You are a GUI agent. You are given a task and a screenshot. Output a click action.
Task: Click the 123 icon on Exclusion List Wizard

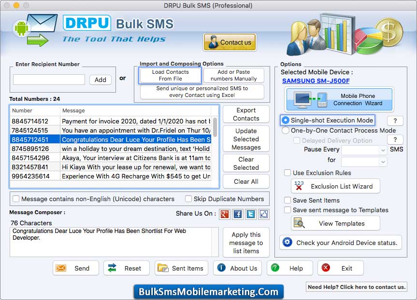(x=299, y=186)
